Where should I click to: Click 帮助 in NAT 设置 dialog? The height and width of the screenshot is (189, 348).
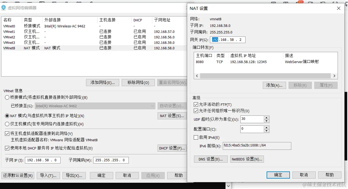click(x=330, y=175)
